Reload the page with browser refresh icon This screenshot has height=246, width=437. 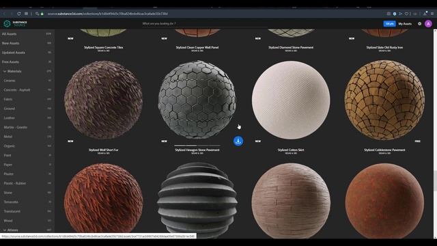[x=19, y=14]
